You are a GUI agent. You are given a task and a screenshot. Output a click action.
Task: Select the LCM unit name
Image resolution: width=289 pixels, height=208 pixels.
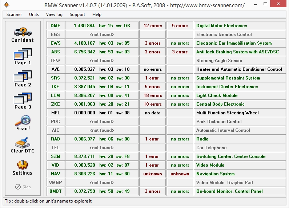(x=56, y=95)
